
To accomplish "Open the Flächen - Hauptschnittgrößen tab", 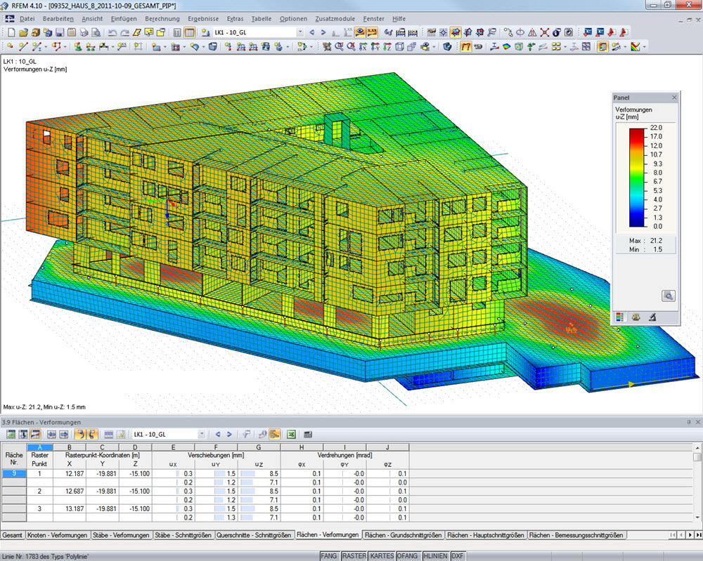I will coord(484,534).
